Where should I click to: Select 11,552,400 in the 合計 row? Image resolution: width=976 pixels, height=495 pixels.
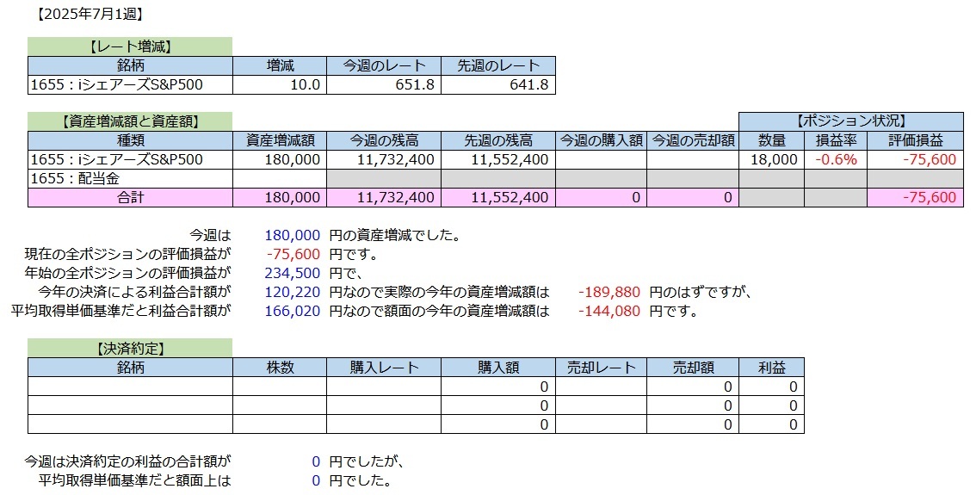pyautogui.click(x=498, y=197)
